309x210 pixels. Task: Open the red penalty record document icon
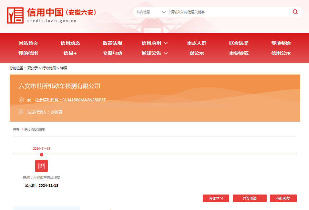(x=41, y=166)
